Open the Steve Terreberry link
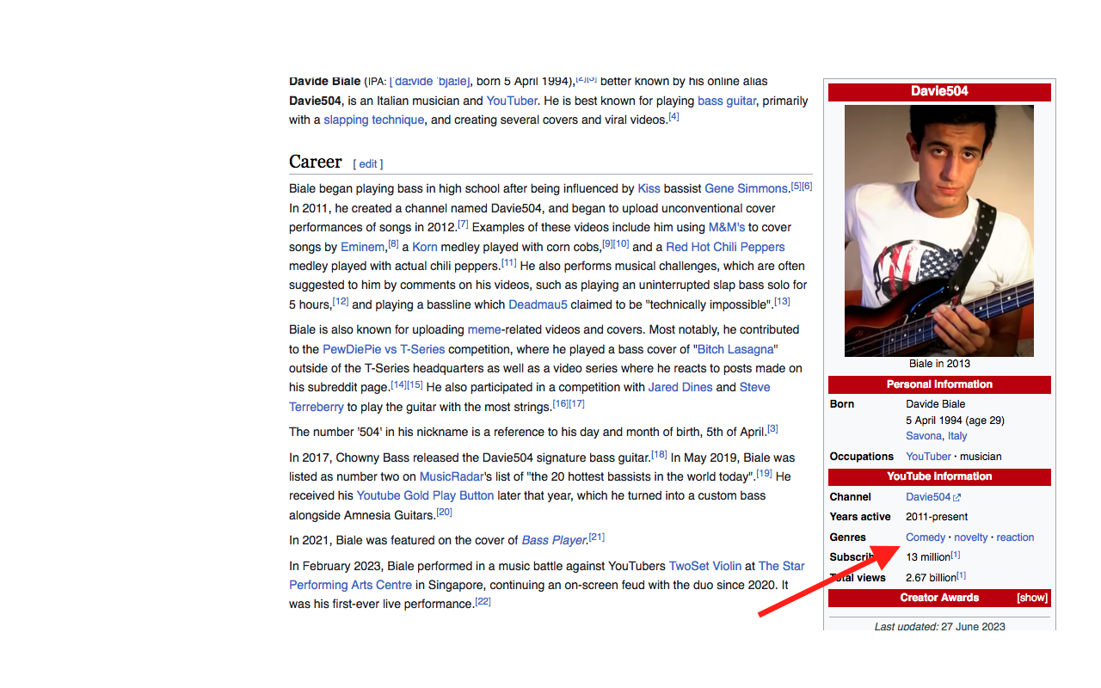 (316, 407)
